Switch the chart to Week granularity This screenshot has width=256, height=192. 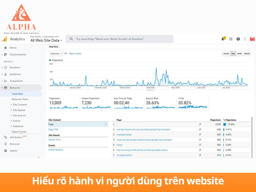click(x=240, y=54)
